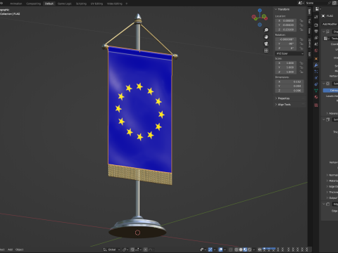This screenshot has height=253, width=338.
Task: Click the Dimensions X value field
Action: 289,82
